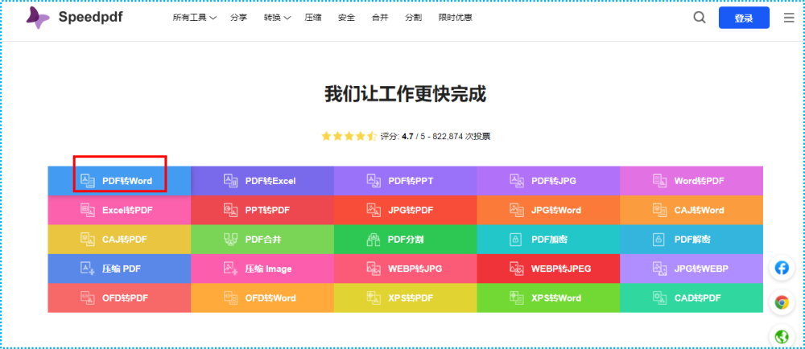Click the JPG转Word tile icon
Screen dimensions: 805x349
coord(517,210)
